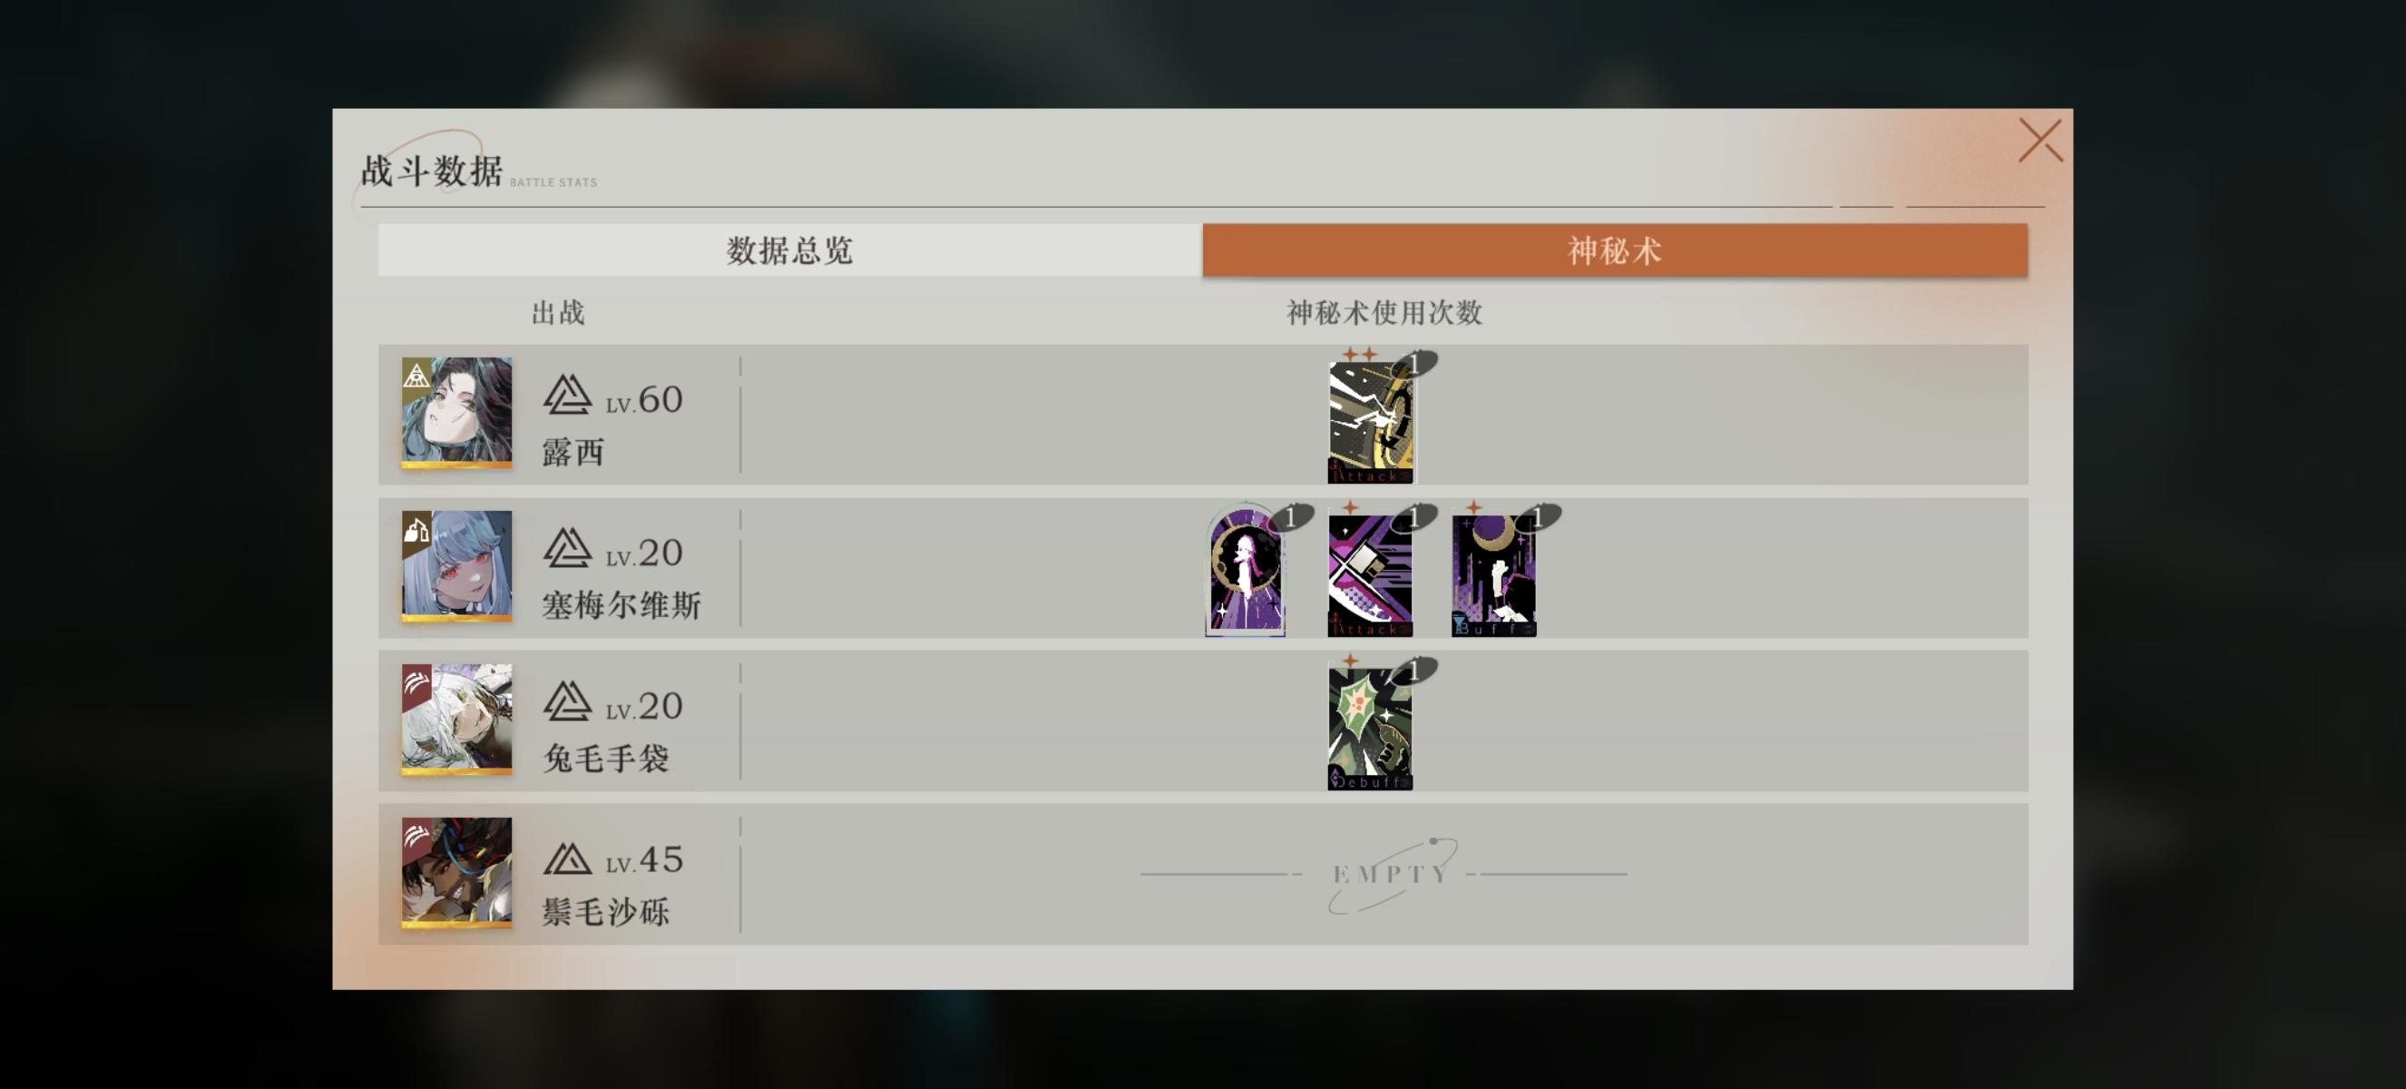Click 鬃毛沙砾's character portrait
The image size is (2406, 1089).
pos(456,872)
